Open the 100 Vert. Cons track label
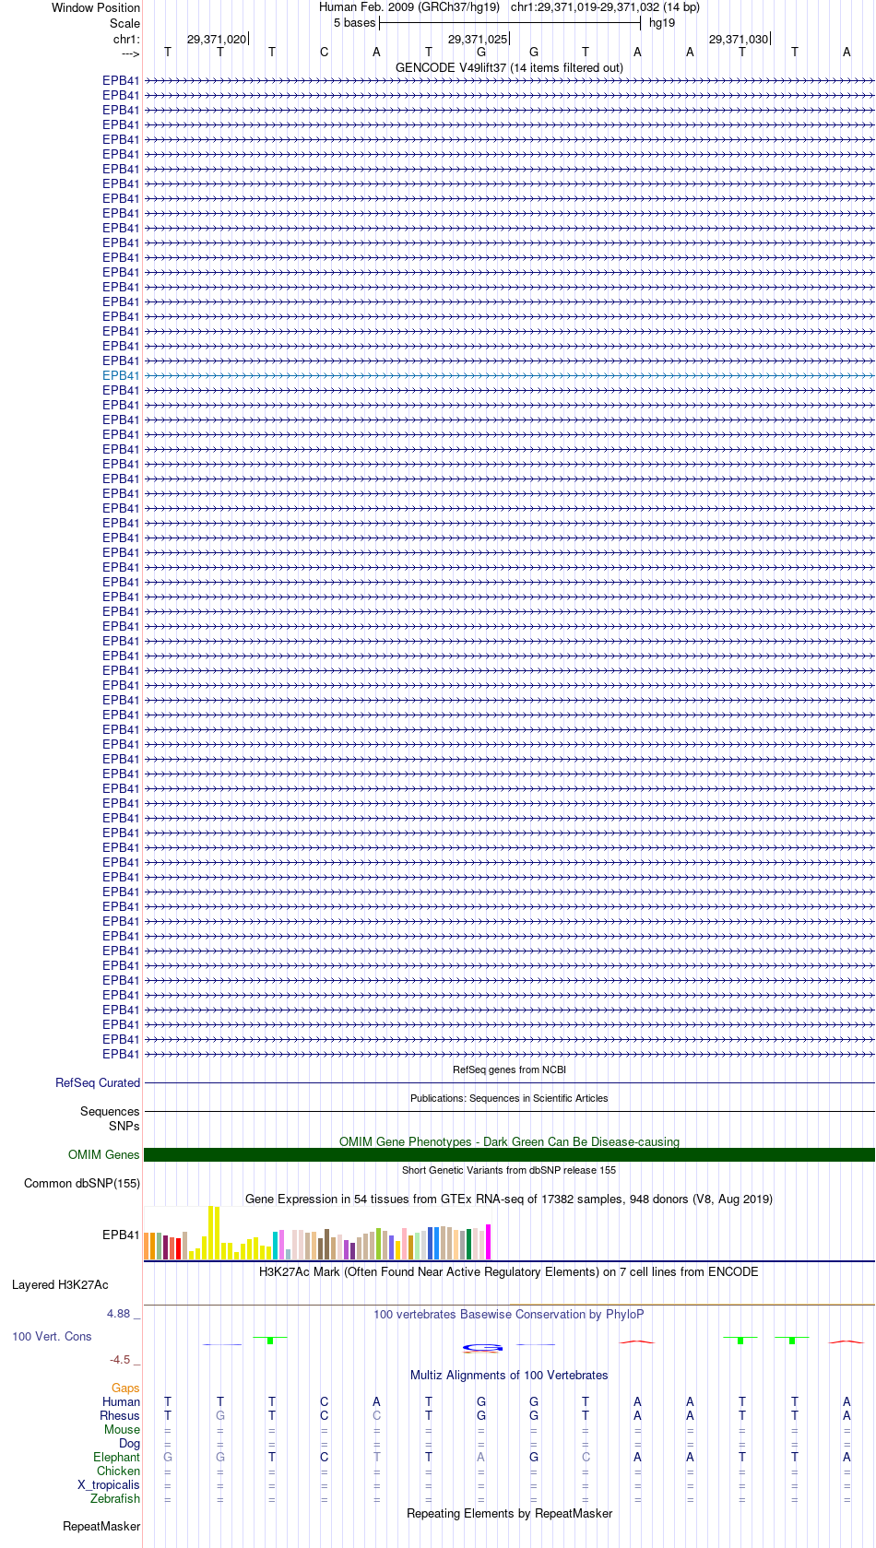This screenshot has width=876, height=1548. (52, 1336)
